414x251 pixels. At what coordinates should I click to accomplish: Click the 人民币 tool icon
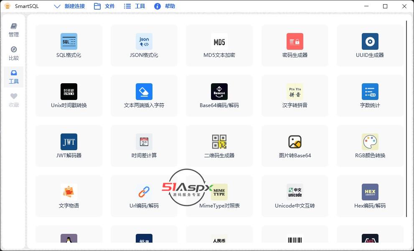click(x=219, y=238)
